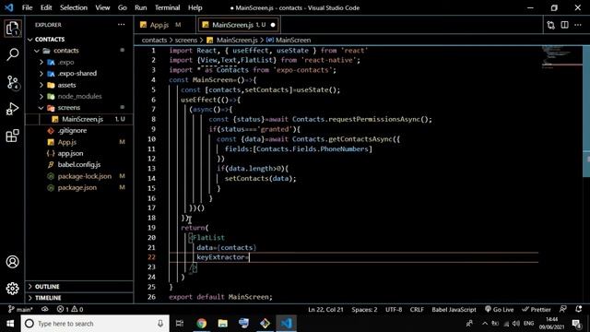Click the Ln 22, Col 21 status item
The image size is (590, 332).
(x=325, y=310)
